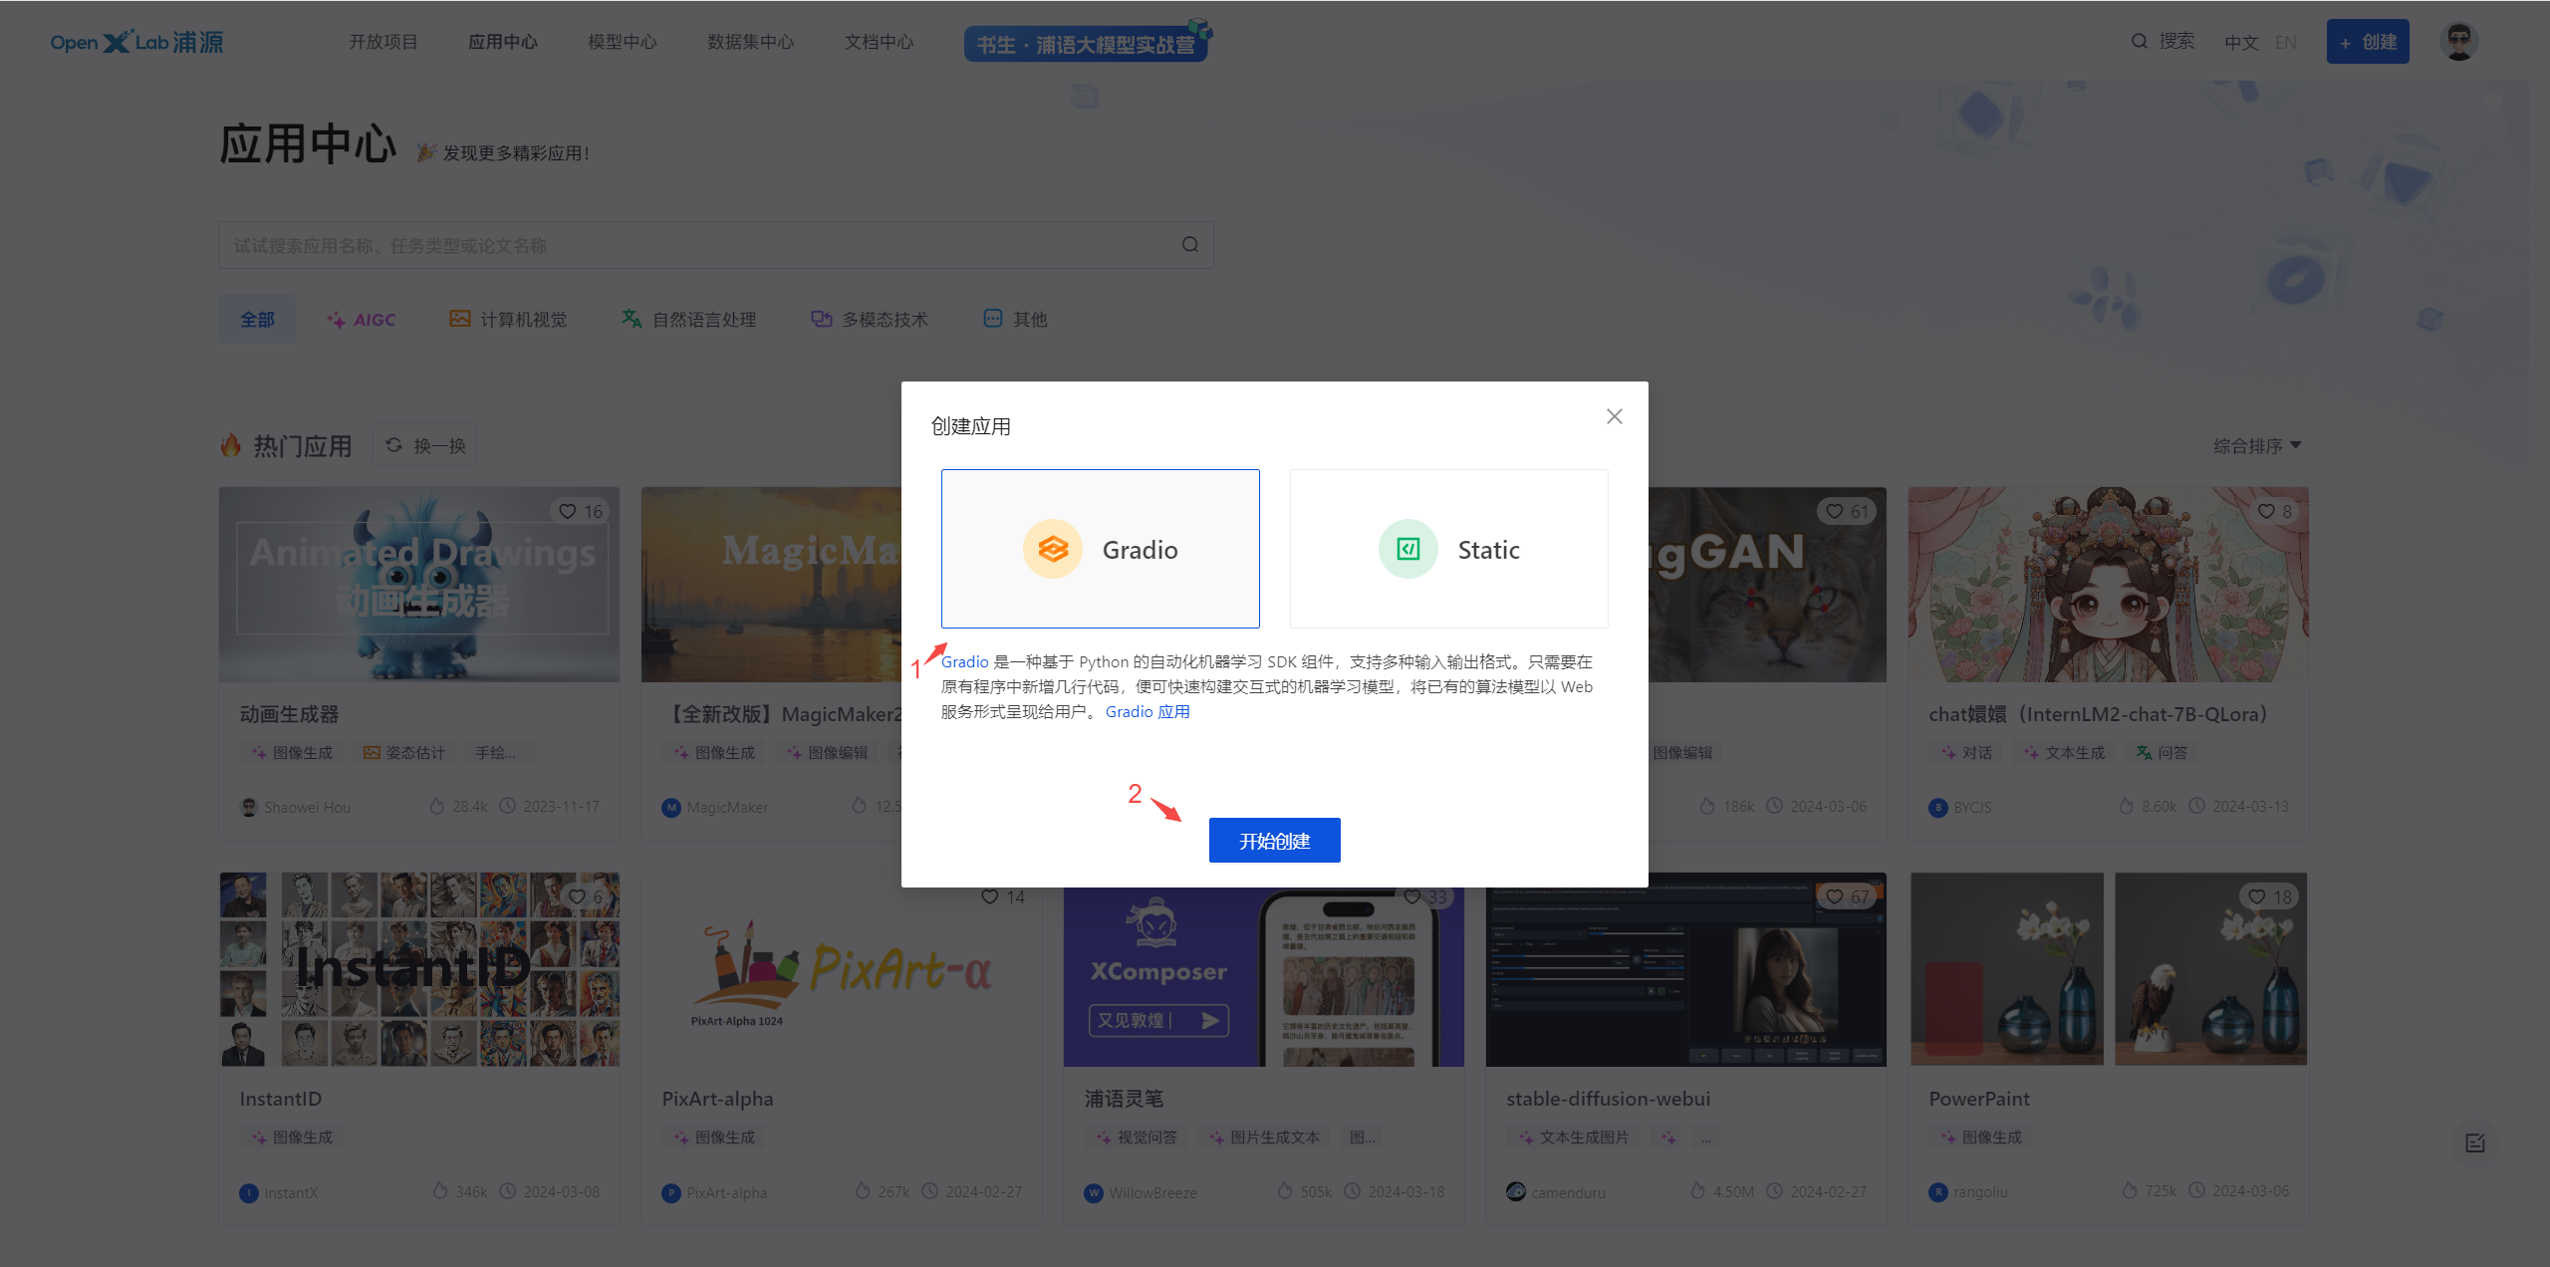
Task: Refresh hot apps with 换一换
Action: (426, 445)
